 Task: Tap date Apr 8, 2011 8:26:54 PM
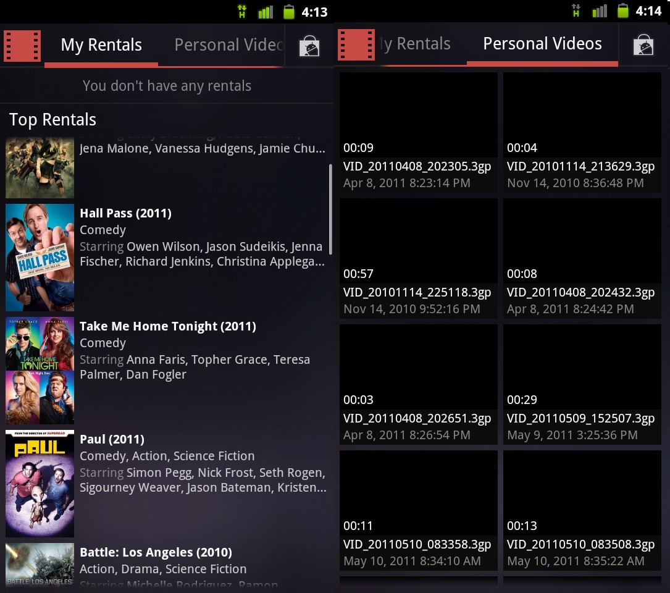(x=407, y=435)
